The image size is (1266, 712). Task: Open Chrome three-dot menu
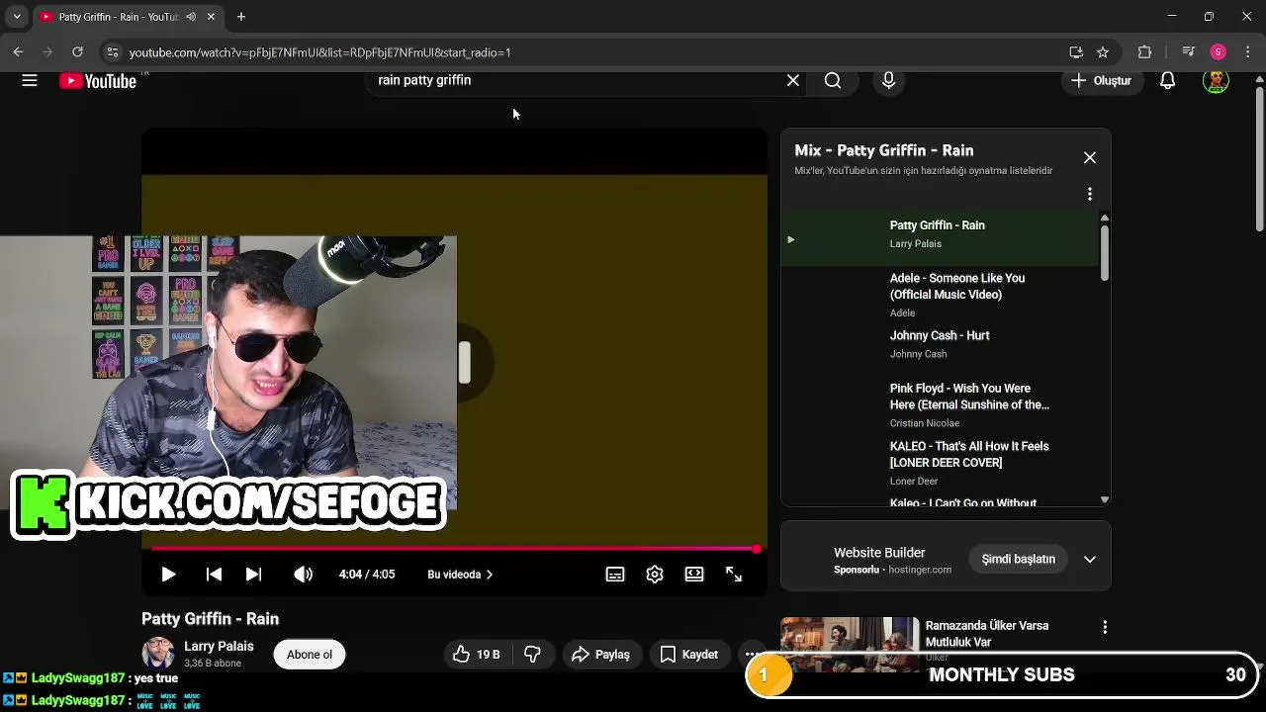click(1248, 52)
